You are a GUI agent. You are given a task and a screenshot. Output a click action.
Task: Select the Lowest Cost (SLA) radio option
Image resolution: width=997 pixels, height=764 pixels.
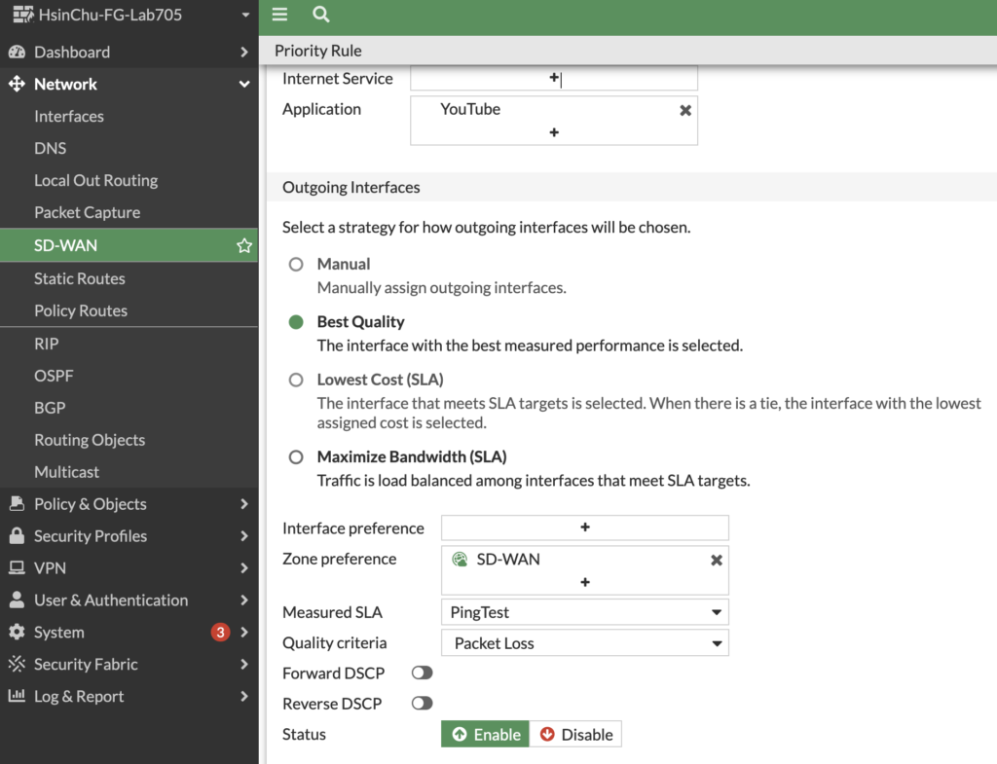point(296,380)
